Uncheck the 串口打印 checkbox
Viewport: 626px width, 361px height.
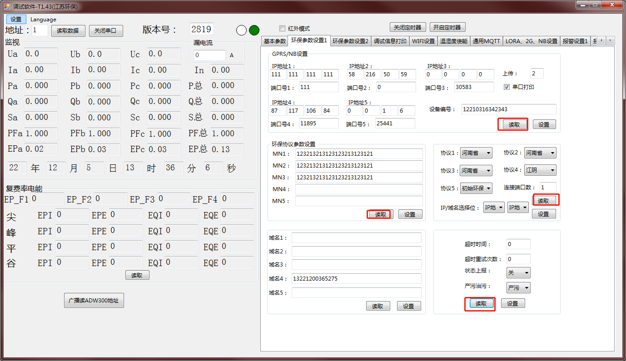click(507, 87)
